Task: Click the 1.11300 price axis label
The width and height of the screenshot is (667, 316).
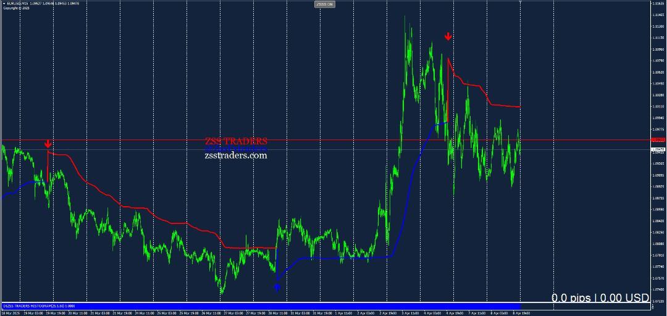Action: 658,27
